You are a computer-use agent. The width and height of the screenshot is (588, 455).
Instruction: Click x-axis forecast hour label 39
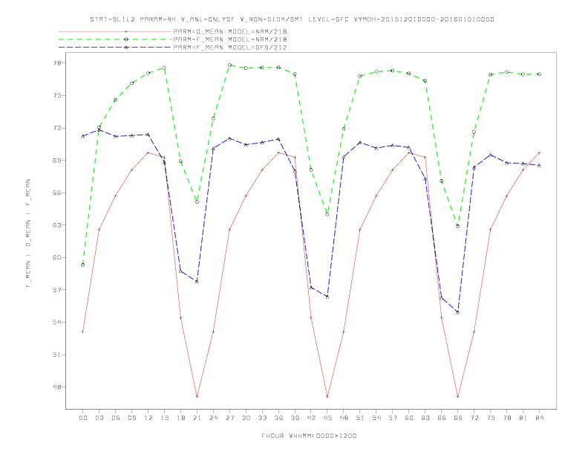[x=295, y=418]
